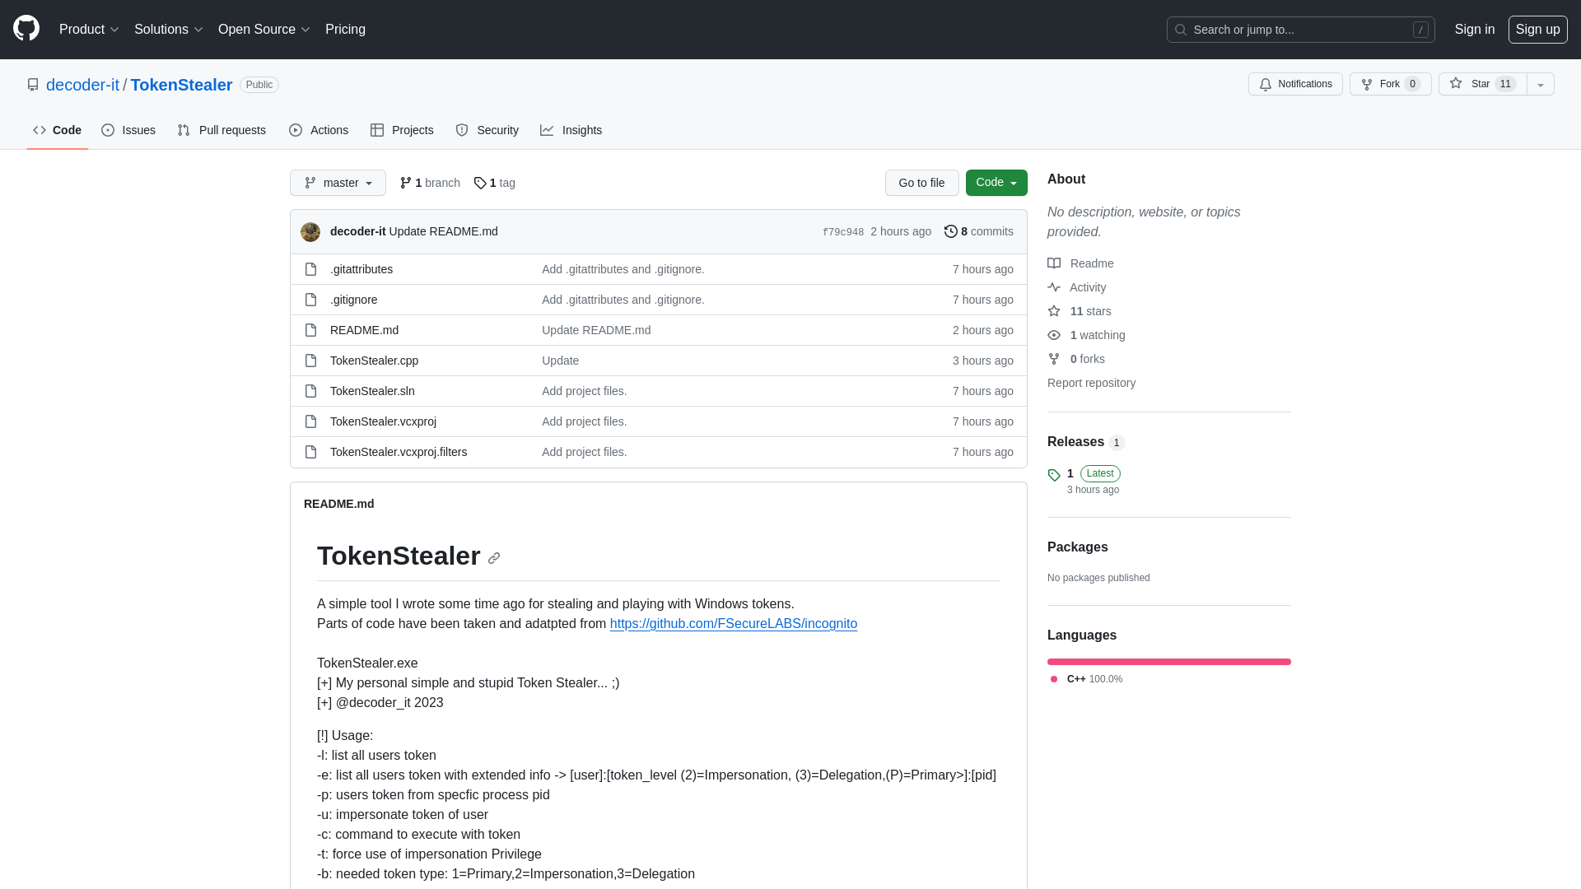The image size is (1581, 889).
Task: Click the GitHub logo icon
Action: pyautogui.click(x=26, y=29)
